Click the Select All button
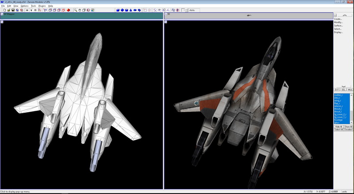 [x=339, y=130]
